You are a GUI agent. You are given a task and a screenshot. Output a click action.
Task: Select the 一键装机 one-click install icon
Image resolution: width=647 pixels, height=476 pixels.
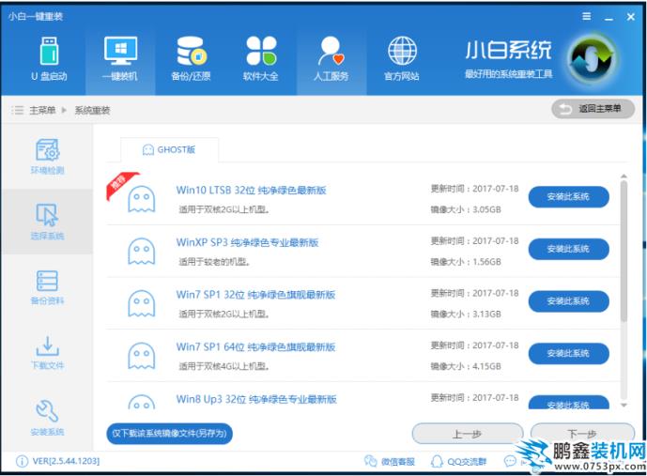coord(120,59)
